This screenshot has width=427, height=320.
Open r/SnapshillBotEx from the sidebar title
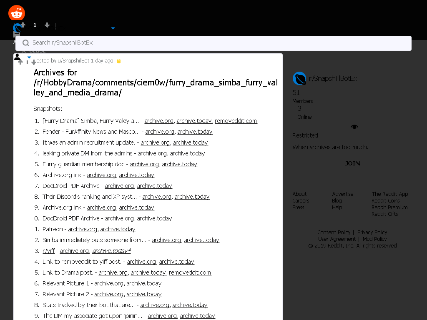[333, 78]
